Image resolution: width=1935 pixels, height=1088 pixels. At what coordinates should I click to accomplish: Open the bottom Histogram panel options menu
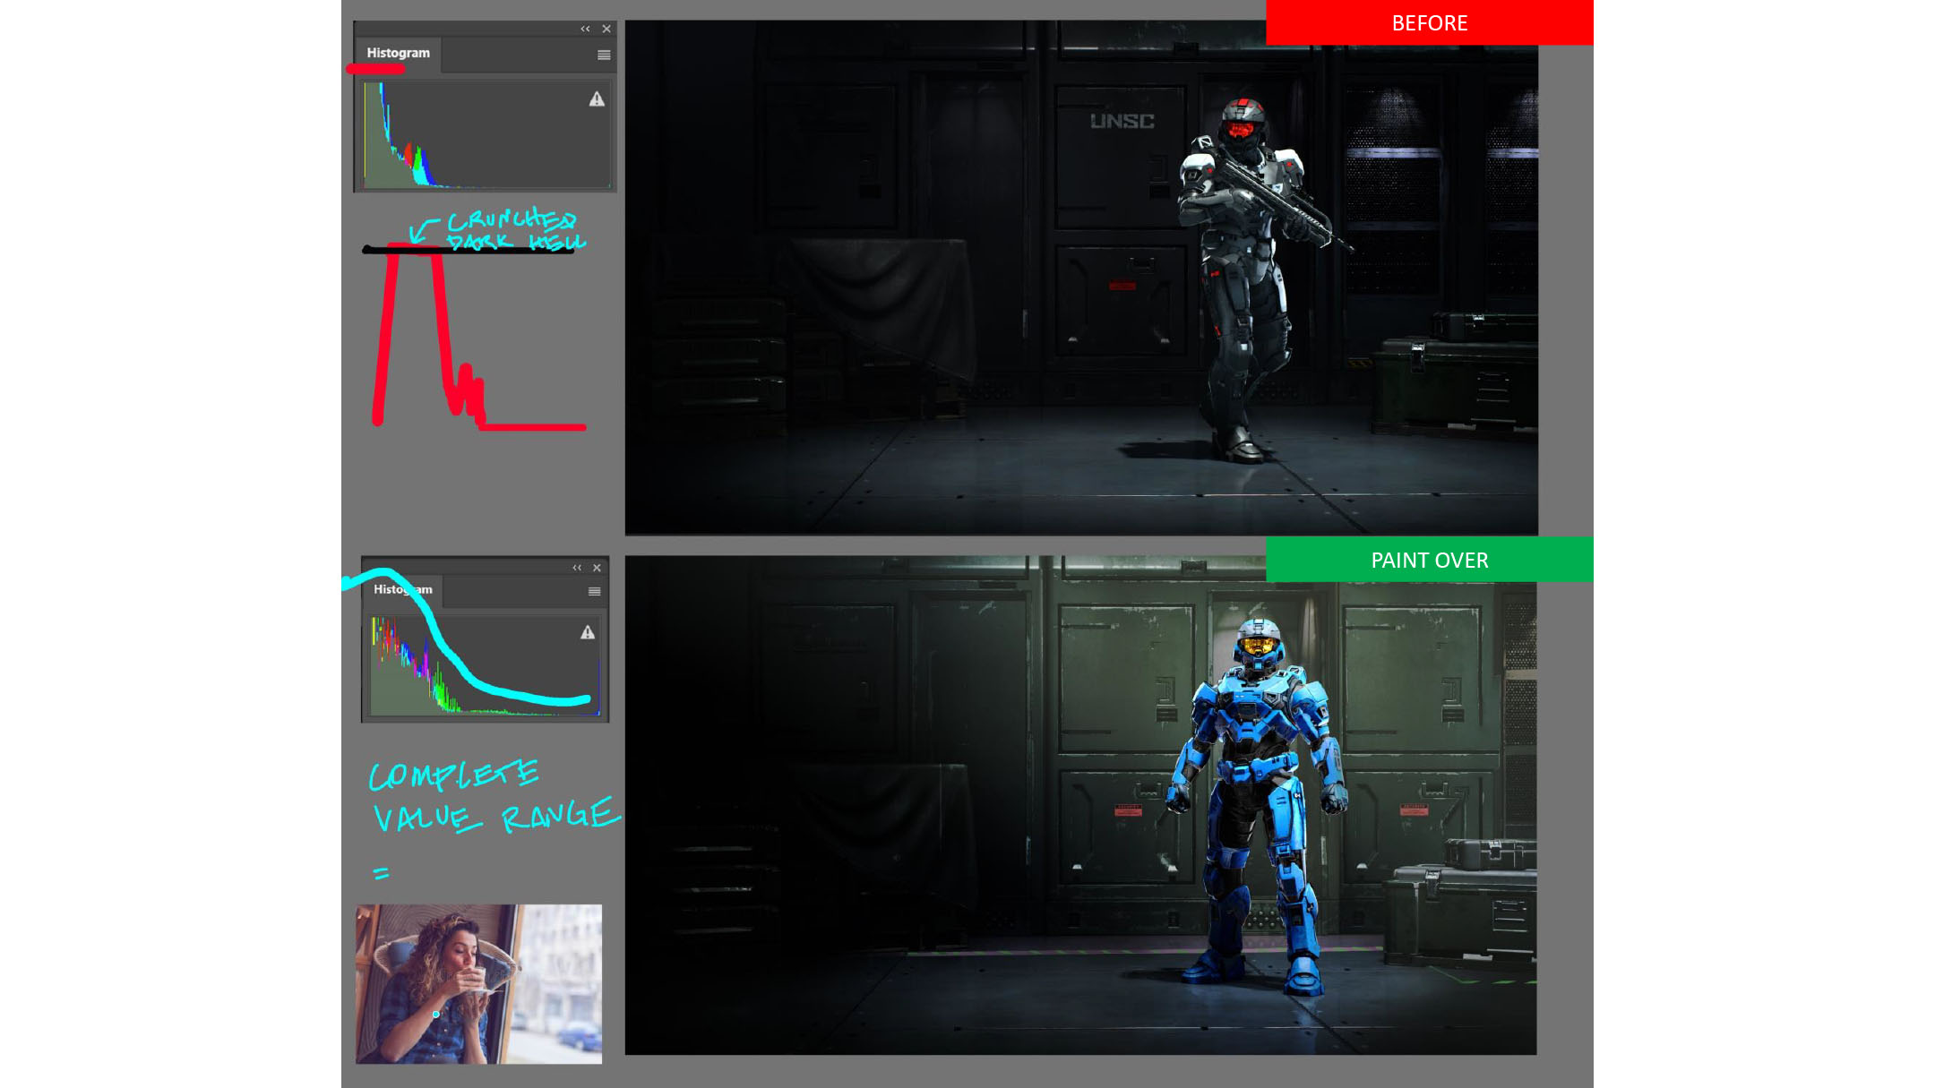pyautogui.click(x=594, y=591)
